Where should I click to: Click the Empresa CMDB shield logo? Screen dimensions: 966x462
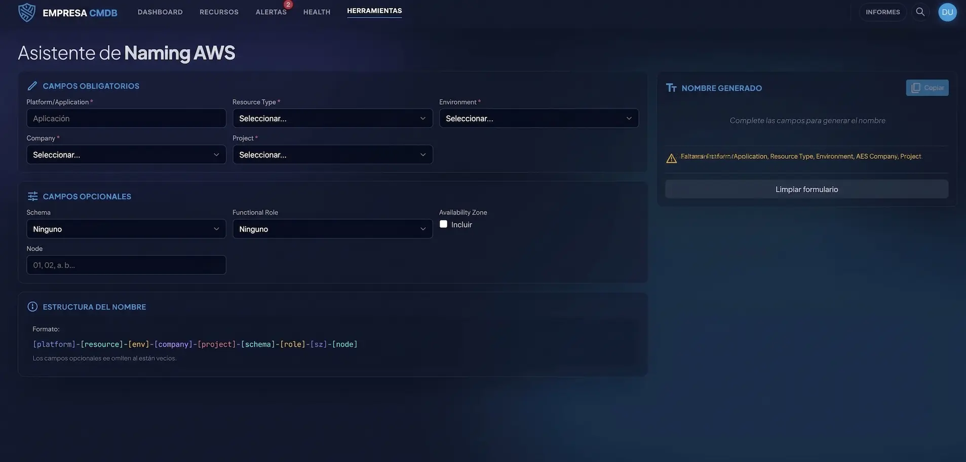[x=27, y=12]
